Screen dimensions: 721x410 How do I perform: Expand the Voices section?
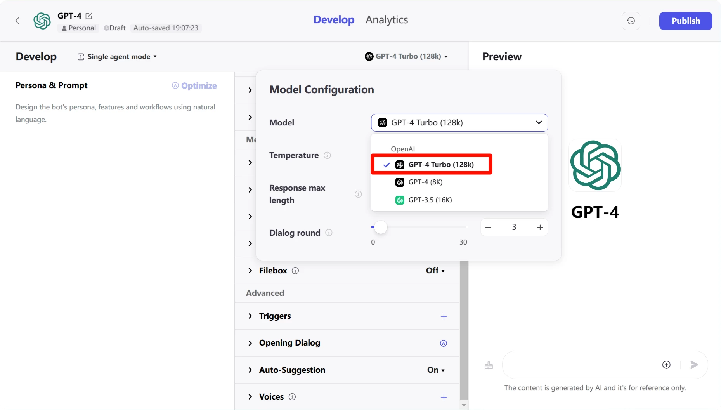coord(250,397)
